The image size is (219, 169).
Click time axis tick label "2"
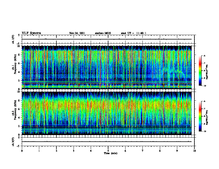(56, 151)
